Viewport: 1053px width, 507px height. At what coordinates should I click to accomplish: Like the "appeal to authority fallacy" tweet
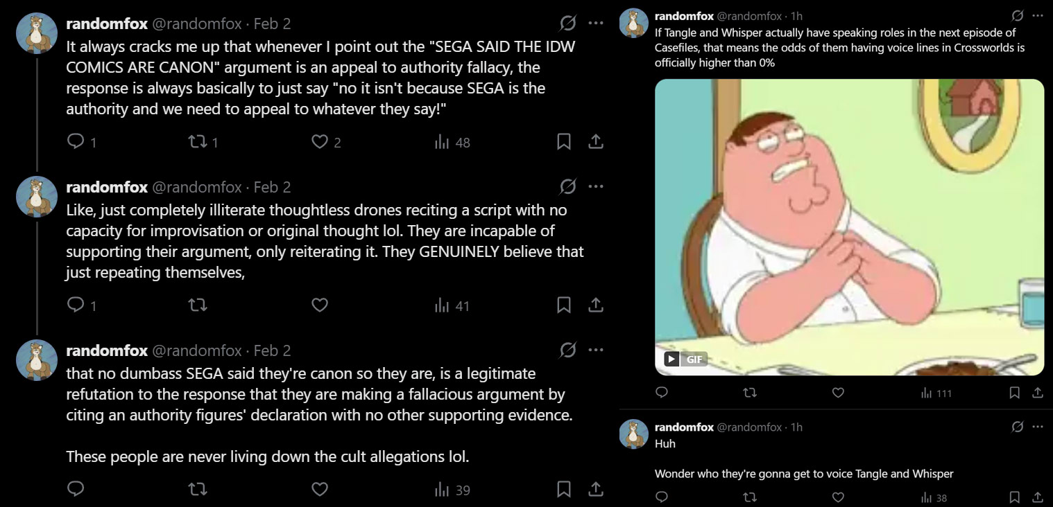point(320,142)
